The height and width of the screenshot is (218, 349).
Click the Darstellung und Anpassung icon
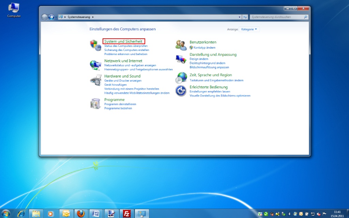[x=181, y=60]
